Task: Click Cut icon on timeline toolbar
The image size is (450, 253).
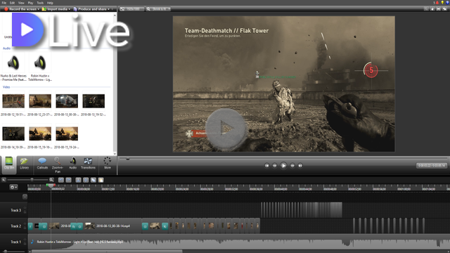Action: (x=78, y=180)
